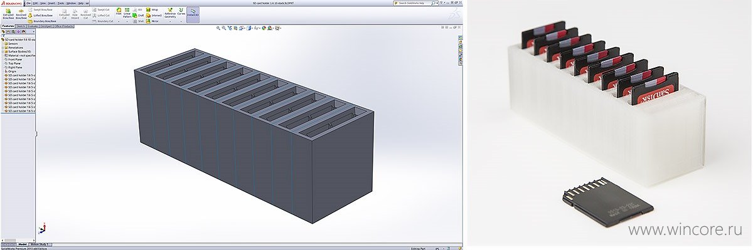Open the Tools menu
Screen dimensions: 753x250
[61, 3]
